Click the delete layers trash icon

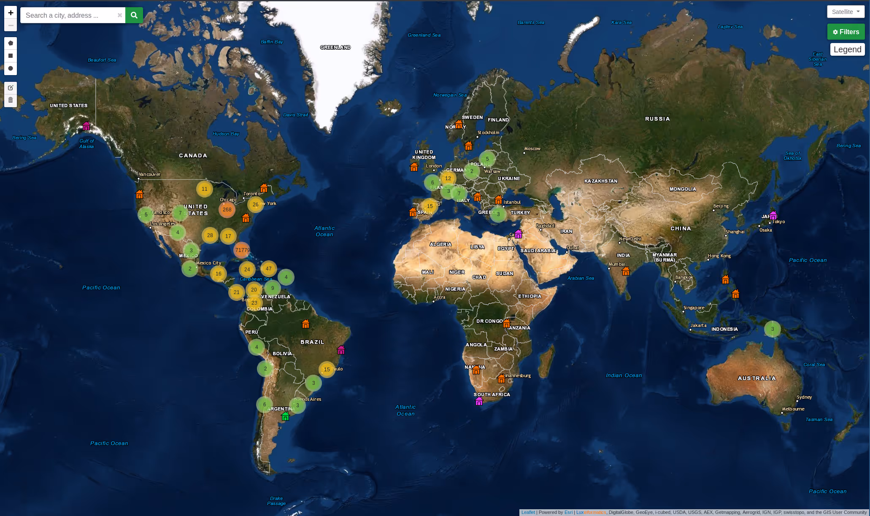[11, 100]
